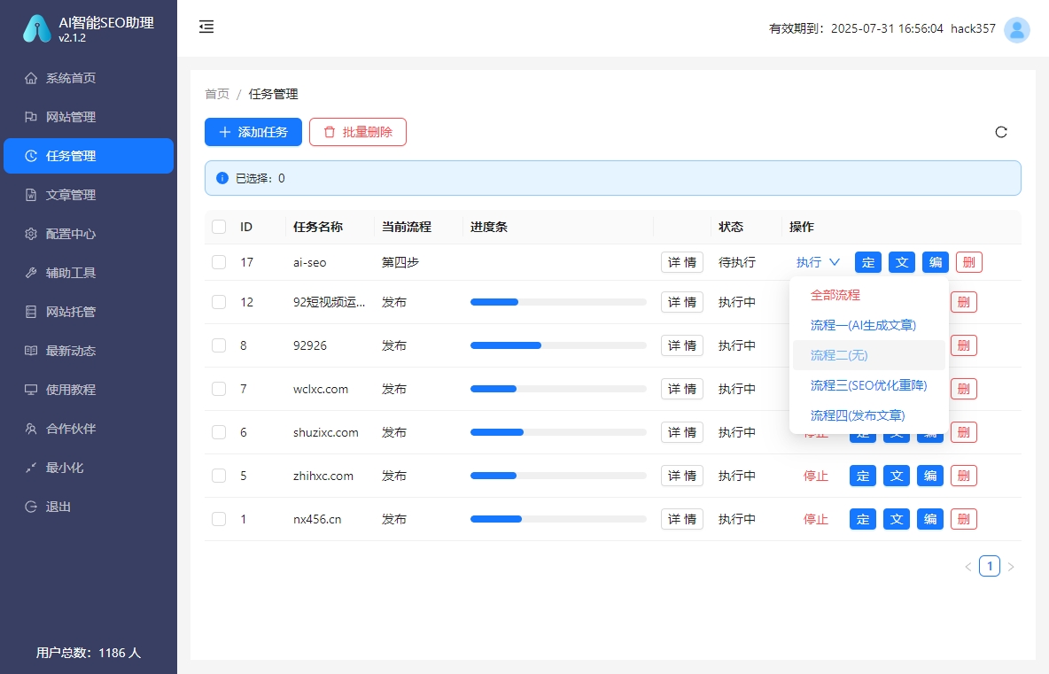Click the info icon beside 已选择

(x=222, y=178)
